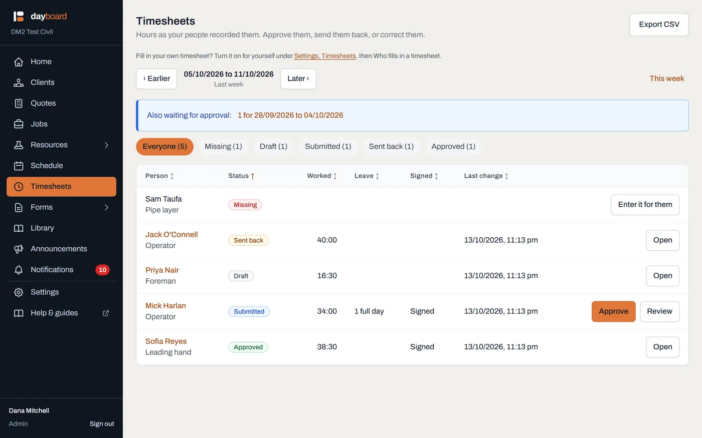Export timesheets with Export CSV button
702x438 pixels.
(659, 25)
